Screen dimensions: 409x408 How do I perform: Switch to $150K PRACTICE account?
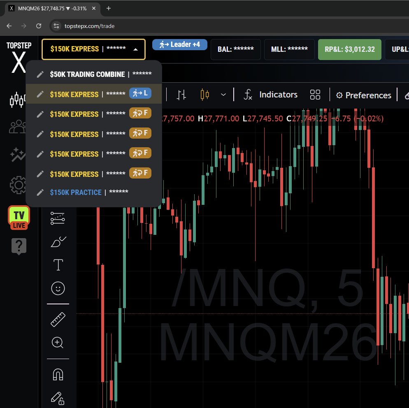[x=94, y=192]
